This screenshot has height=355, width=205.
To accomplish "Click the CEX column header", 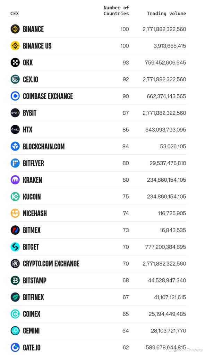I will pyautogui.click(x=15, y=14).
